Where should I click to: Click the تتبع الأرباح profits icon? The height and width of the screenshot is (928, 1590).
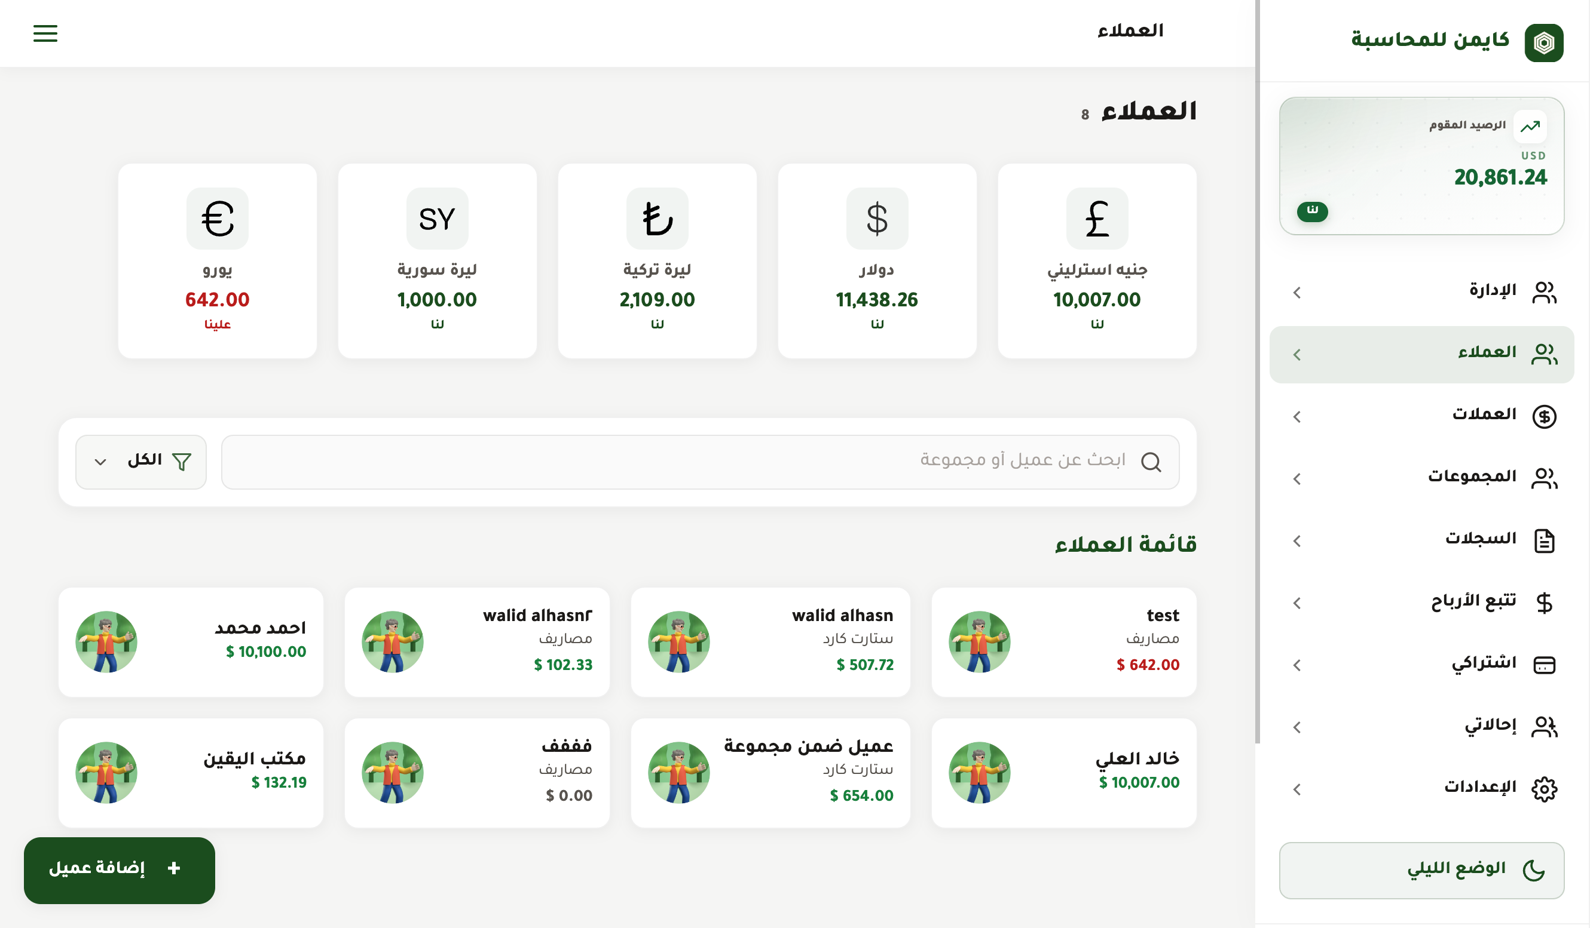point(1545,601)
